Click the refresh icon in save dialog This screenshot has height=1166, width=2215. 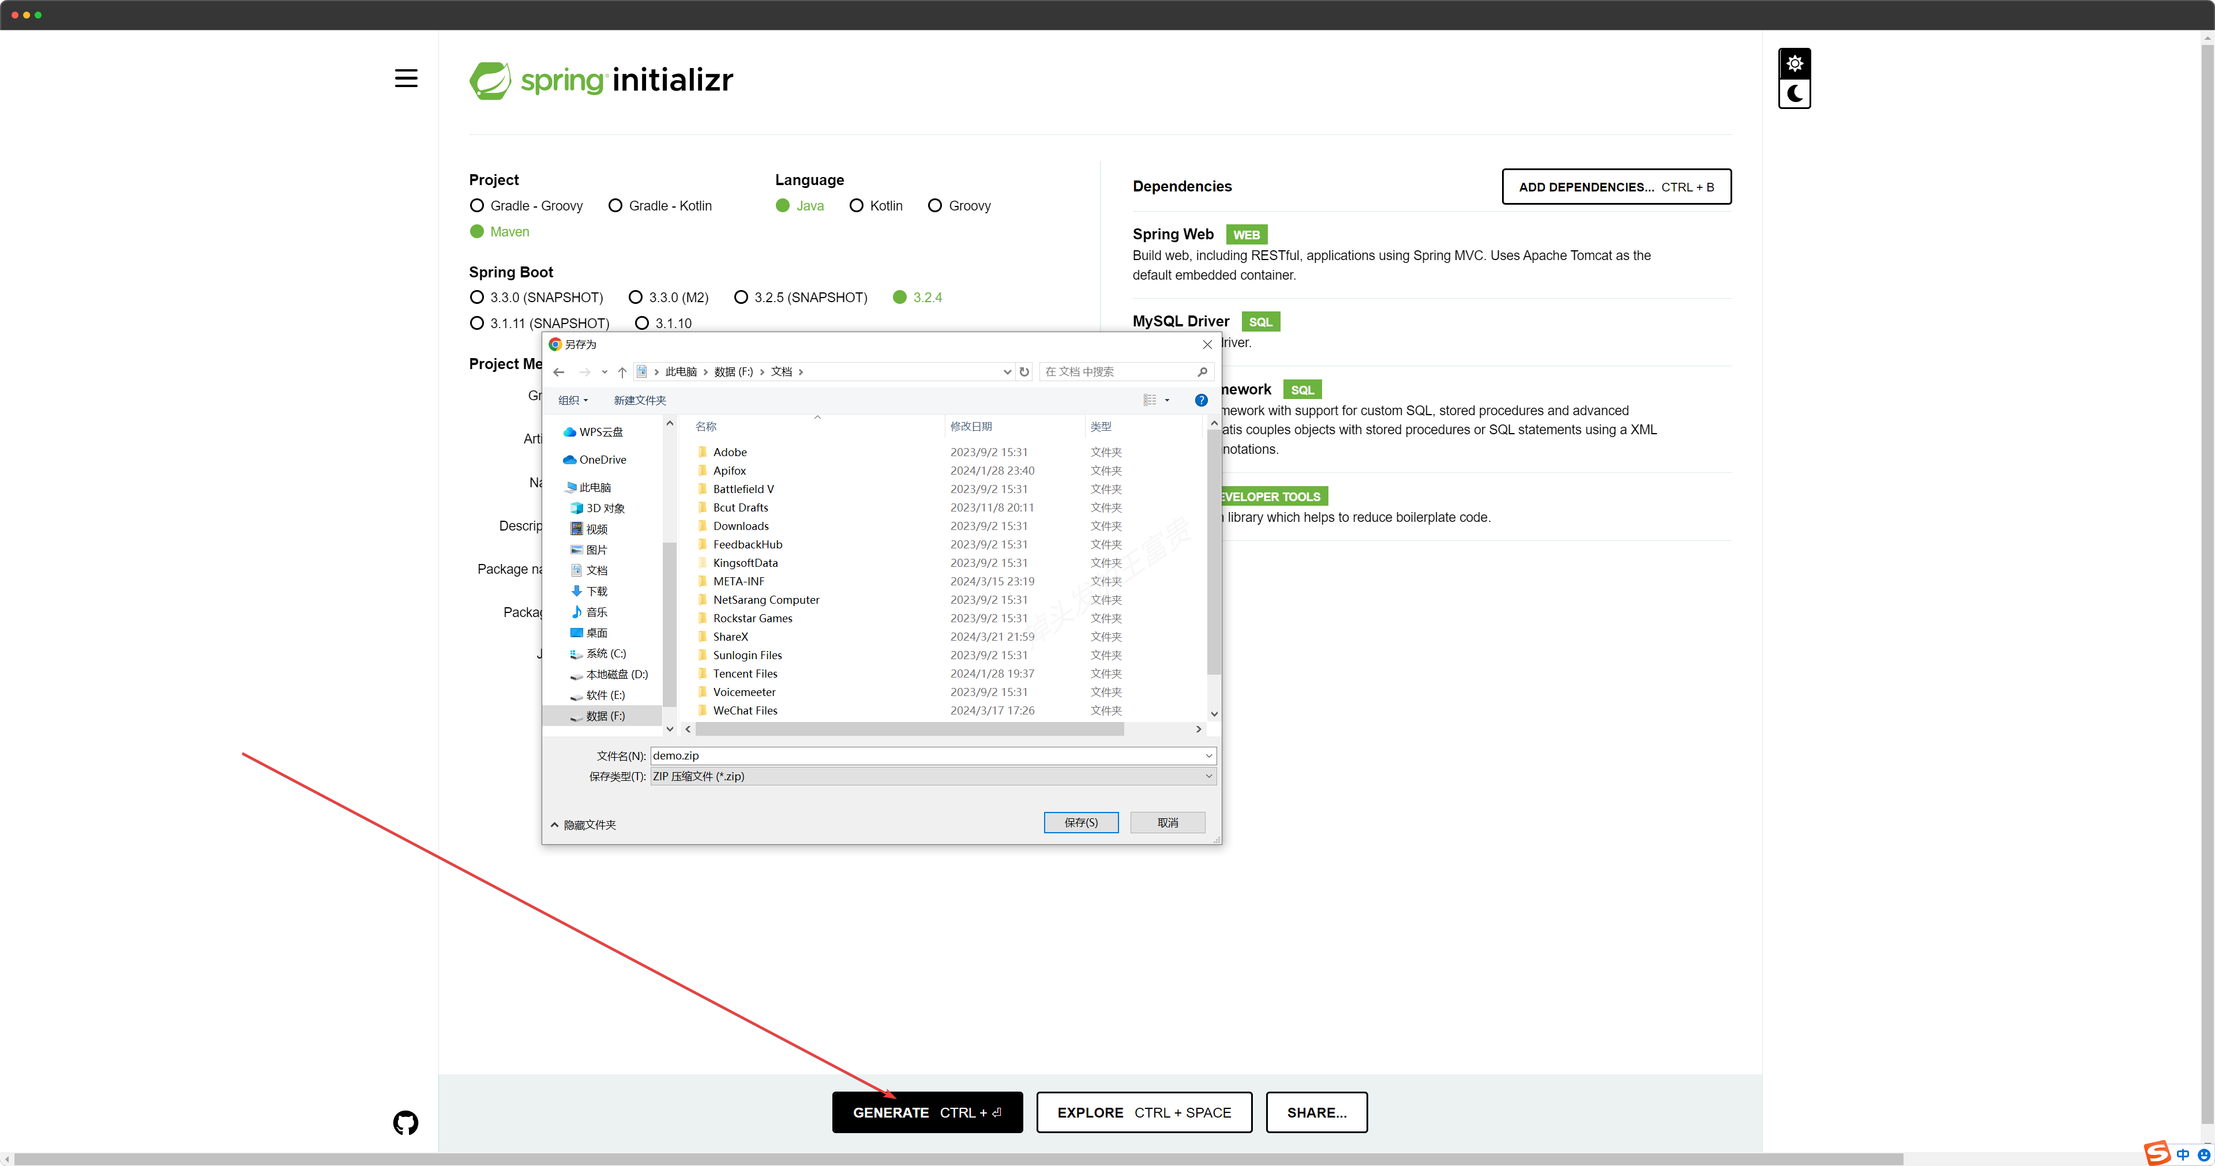[1024, 371]
